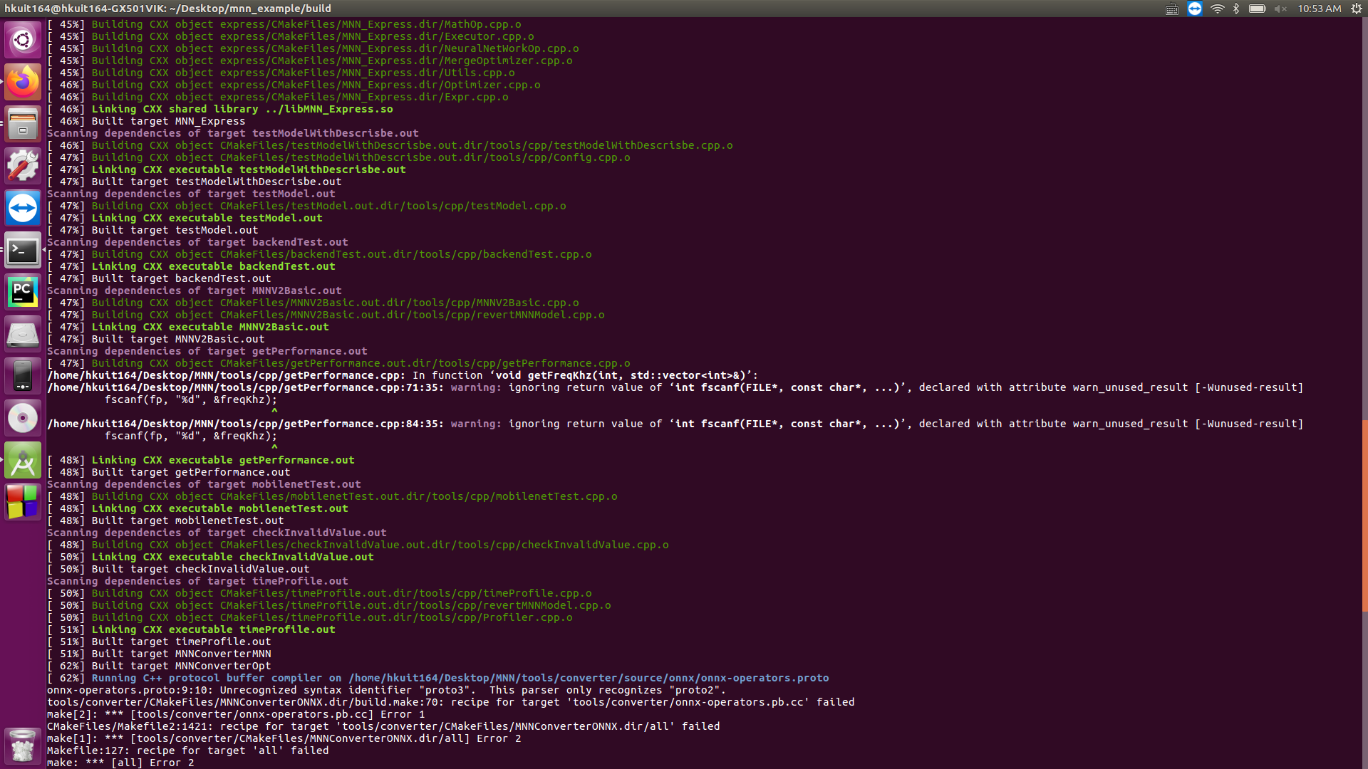Open the Trash at the dock bottom

click(x=23, y=746)
